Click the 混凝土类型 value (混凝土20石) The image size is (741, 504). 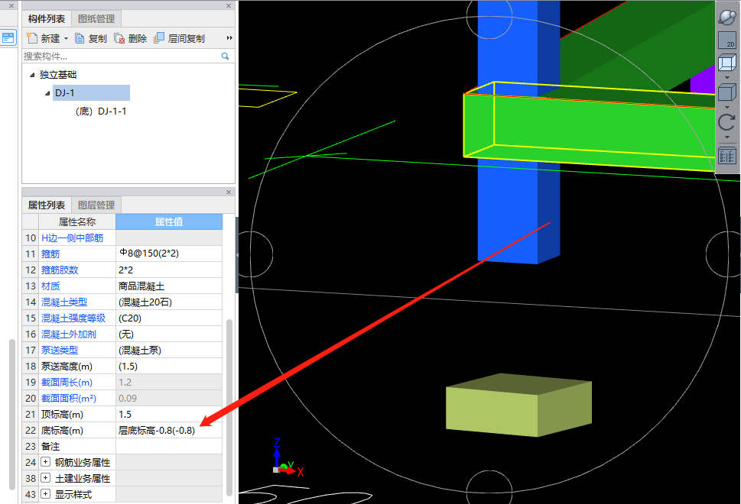169,302
